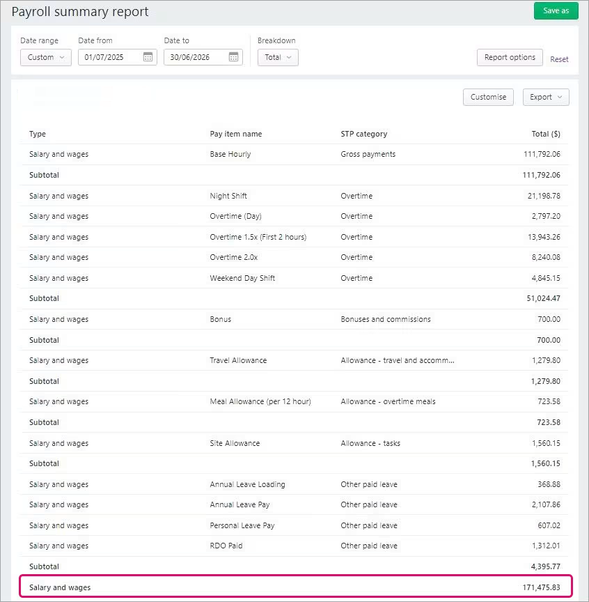Select the Night Shift pay item
The height and width of the screenshot is (602, 589).
tap(228, 196)
